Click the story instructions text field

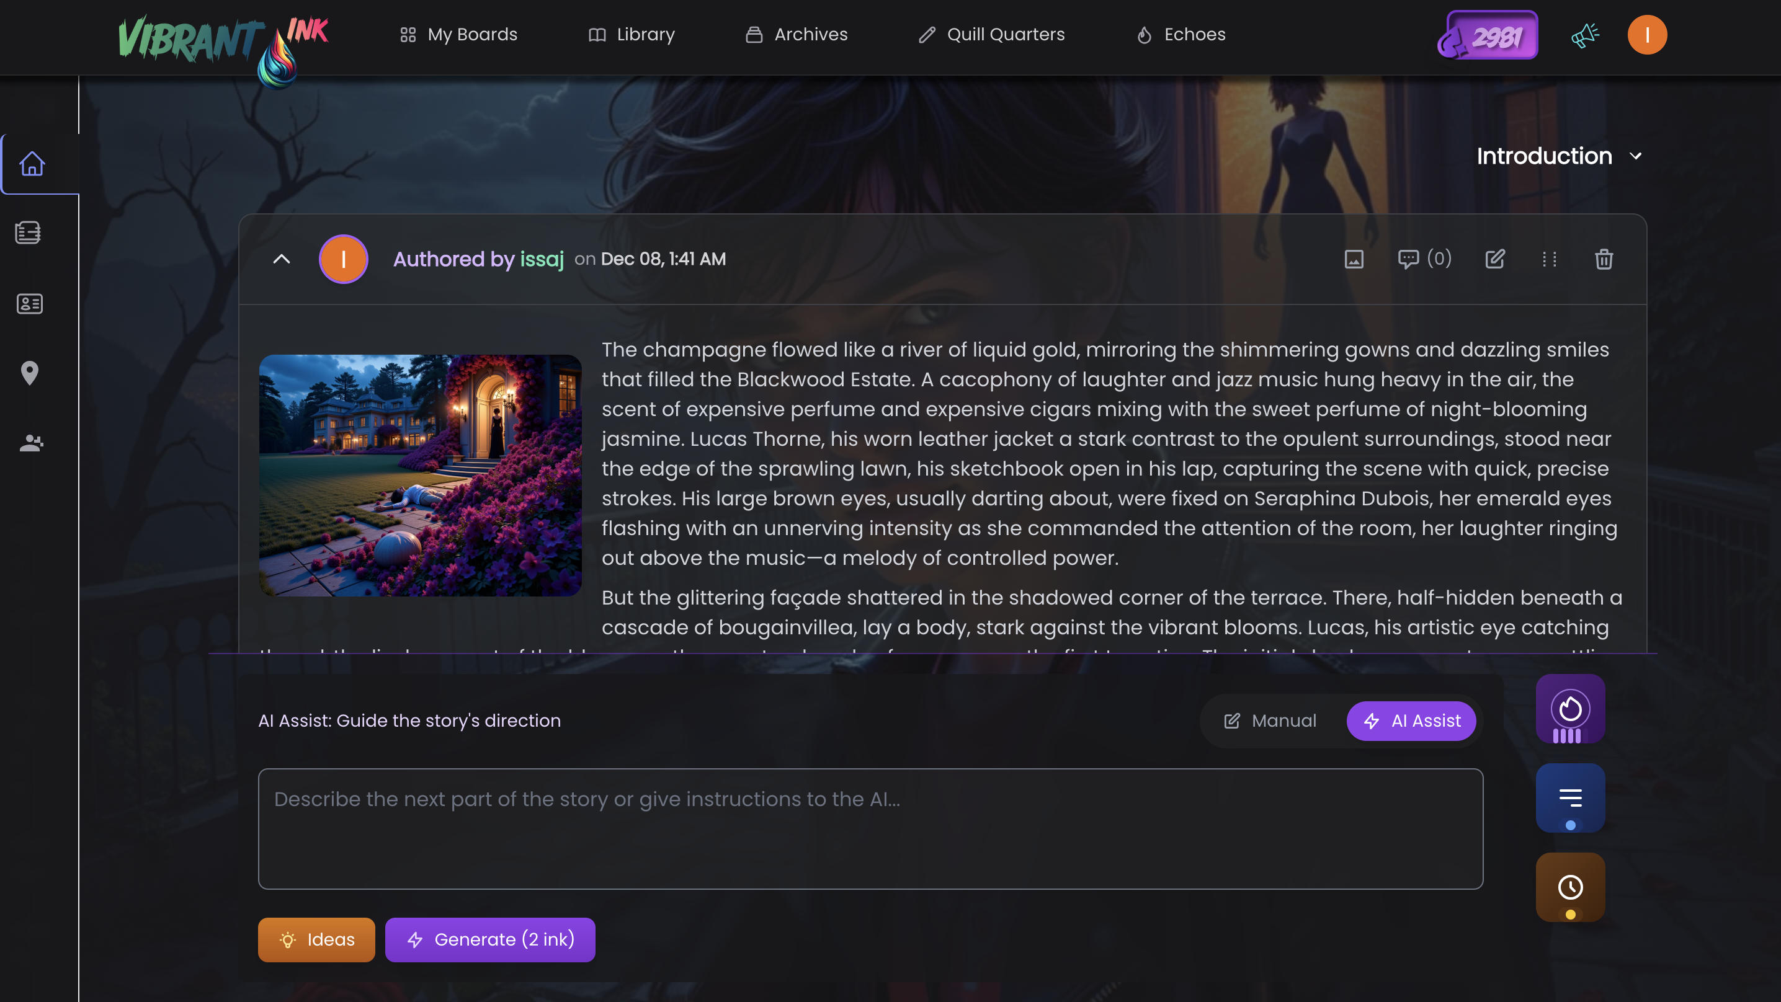(870, 828)
